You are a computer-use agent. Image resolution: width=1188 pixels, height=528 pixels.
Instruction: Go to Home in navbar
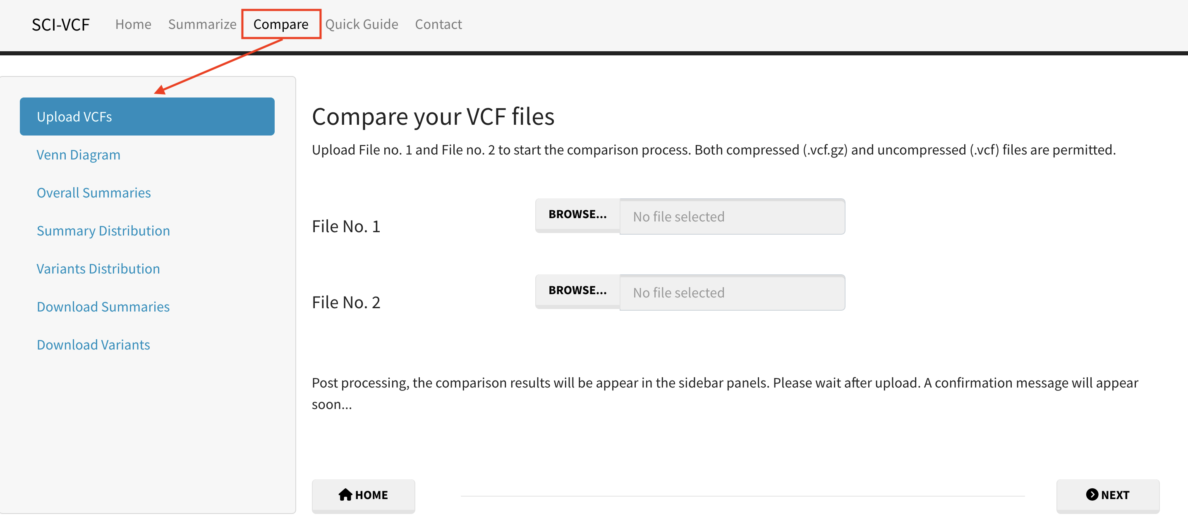pyautogui.click(x=133, y=24)
